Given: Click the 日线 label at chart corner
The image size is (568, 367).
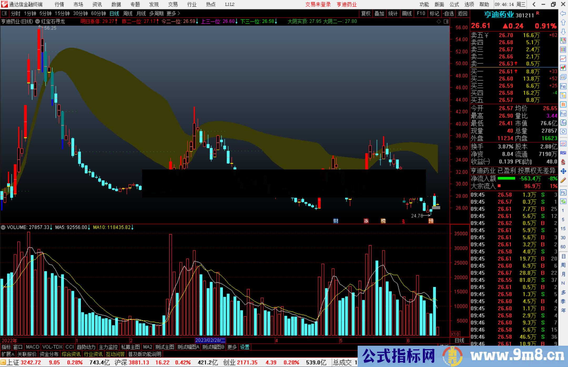Looking at the screenshot, I should (x=460, y=340).
